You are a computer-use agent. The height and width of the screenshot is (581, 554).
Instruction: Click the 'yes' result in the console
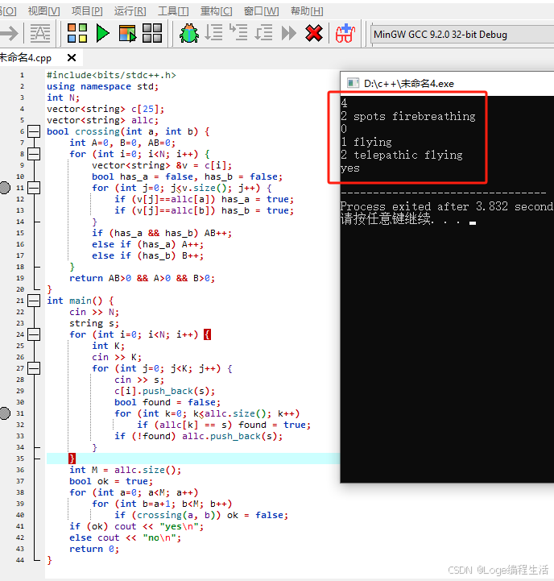[350, 168]
